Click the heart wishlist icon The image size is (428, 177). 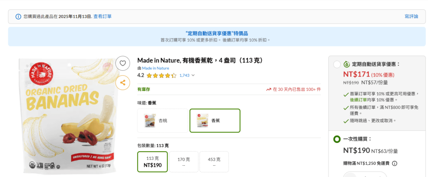(x=122, y=63)
